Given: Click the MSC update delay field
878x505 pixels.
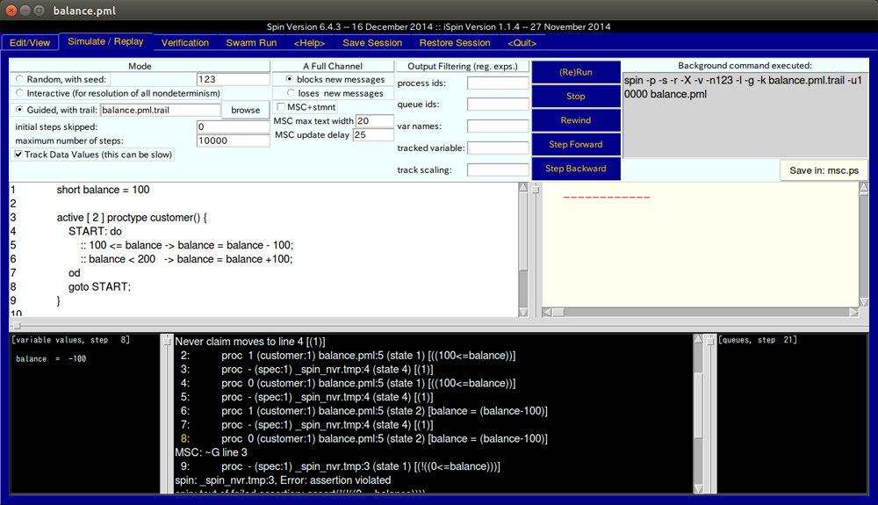Looking at the screenshot, I should point(373,135).
